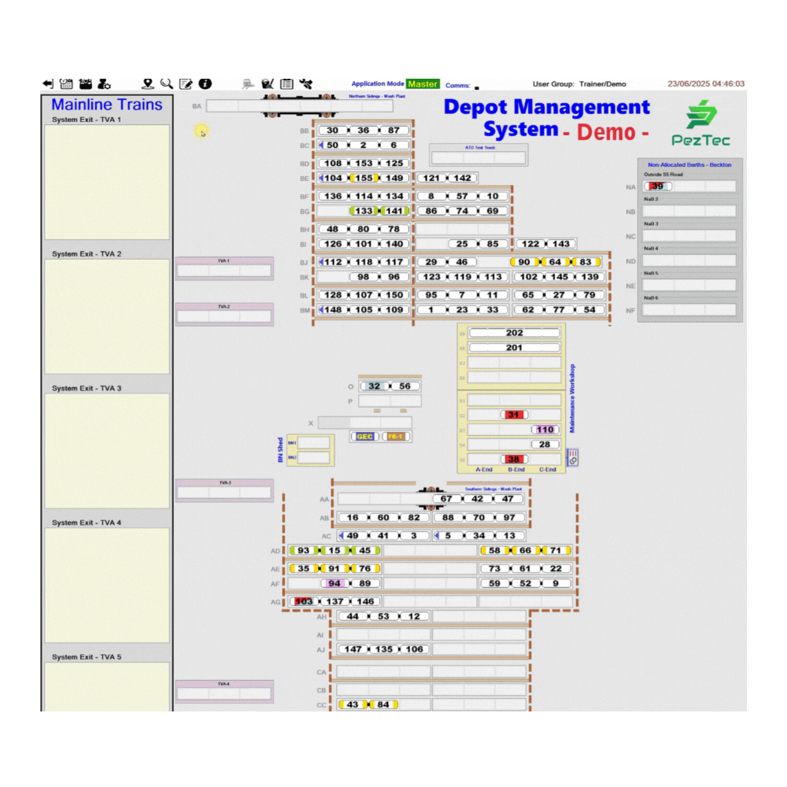Click the toolbox icon in toolbar
This screenshot has height=787, width=787.
click(86, 84)
